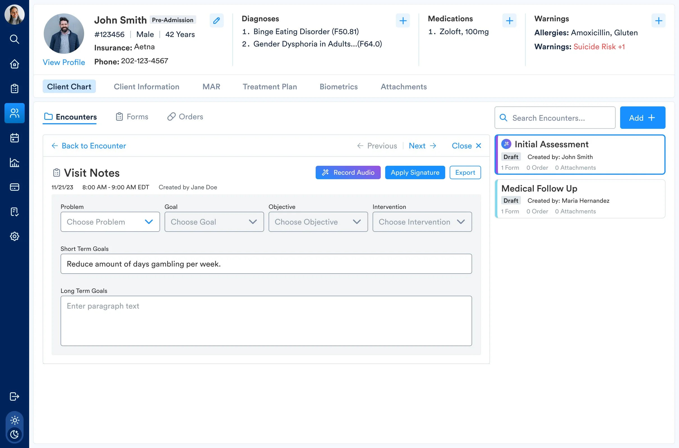679x448 pixels.
Task: Click the logout icon in the sidebar
Action: pos(14,396)
